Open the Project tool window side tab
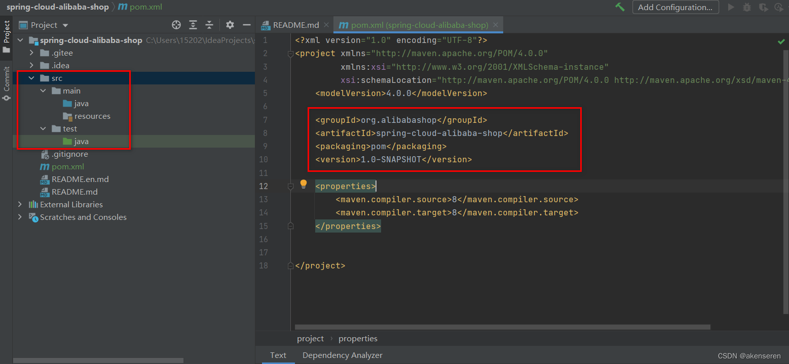This screenshot has height=364, width=789. (6, 37)
